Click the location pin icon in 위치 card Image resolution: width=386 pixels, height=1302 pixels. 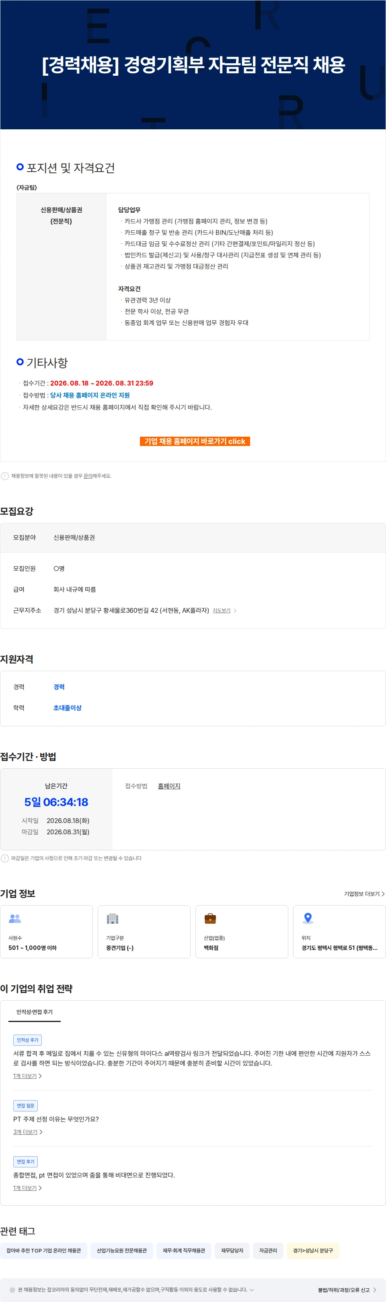(x=308, y=918)
